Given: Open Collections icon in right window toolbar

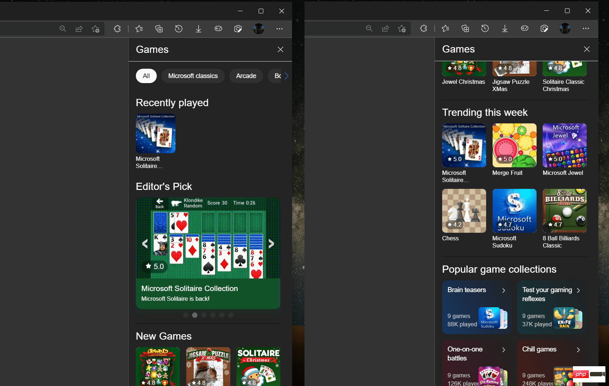Looking at the screenshot, I should tap(465, 28).
